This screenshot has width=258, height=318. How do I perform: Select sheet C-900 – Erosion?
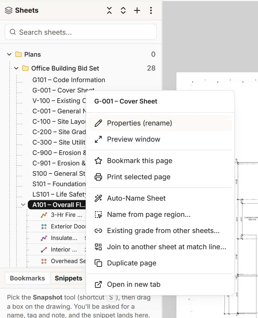pyautogui.click(x=59, y=153)
